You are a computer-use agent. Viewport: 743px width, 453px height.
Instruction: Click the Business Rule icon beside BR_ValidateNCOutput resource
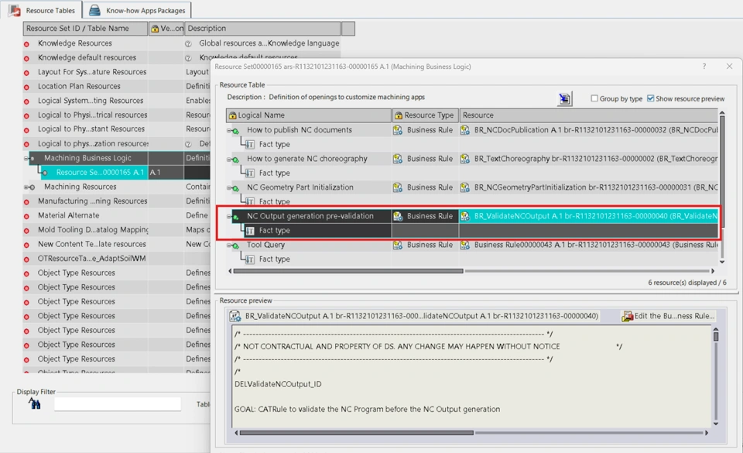pyautogui.click(x=465, y=216)
